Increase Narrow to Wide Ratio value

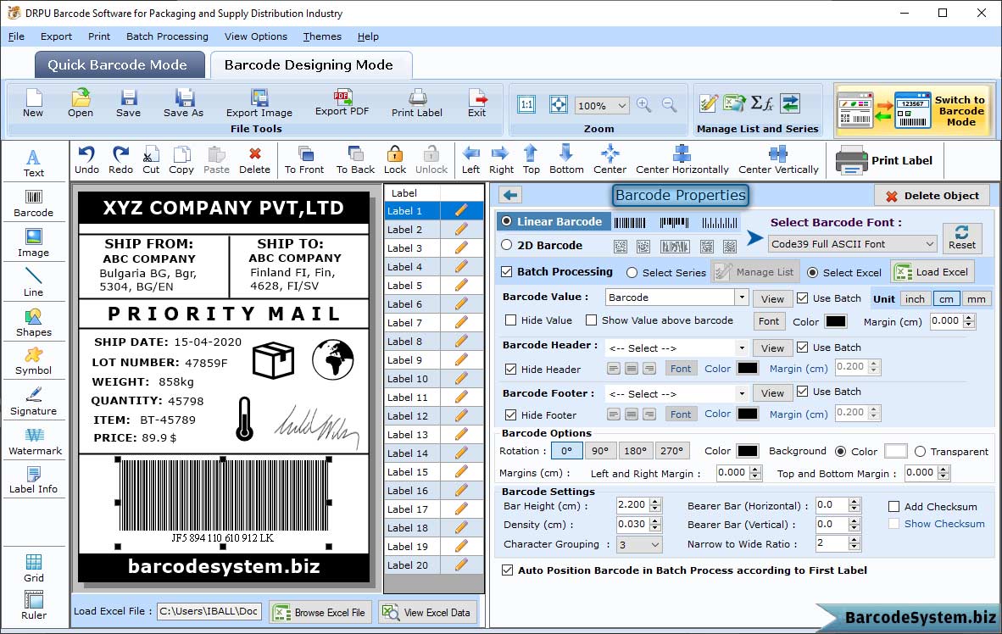point(854,540)
